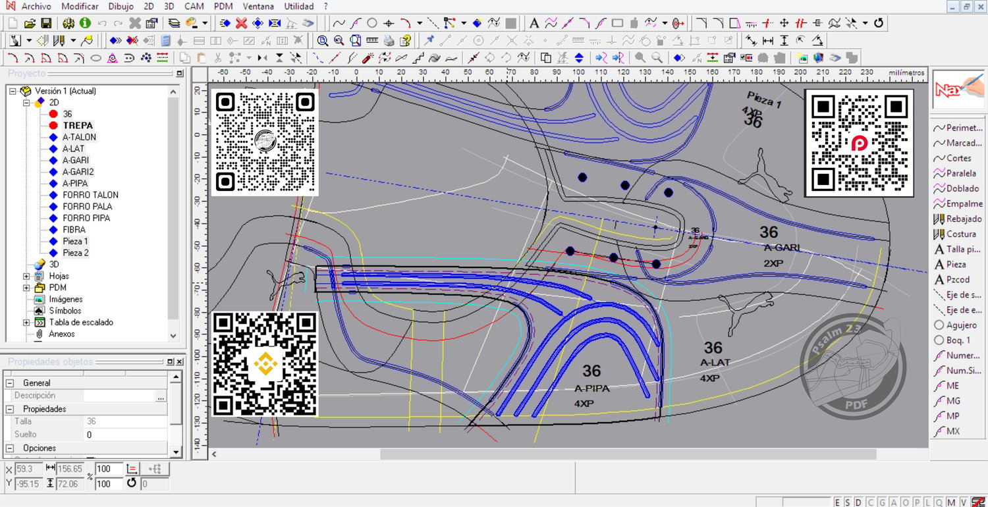Open the layers stack icon in the toolbar
Image resolution: width=988 pixels, height=507 pixels.
[x=174, y=23]
